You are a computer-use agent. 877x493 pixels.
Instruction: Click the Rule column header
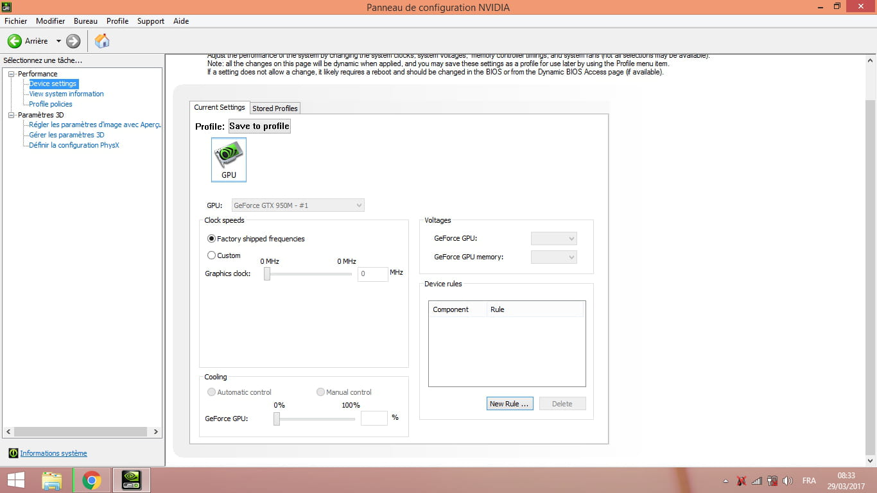(535, 309)
